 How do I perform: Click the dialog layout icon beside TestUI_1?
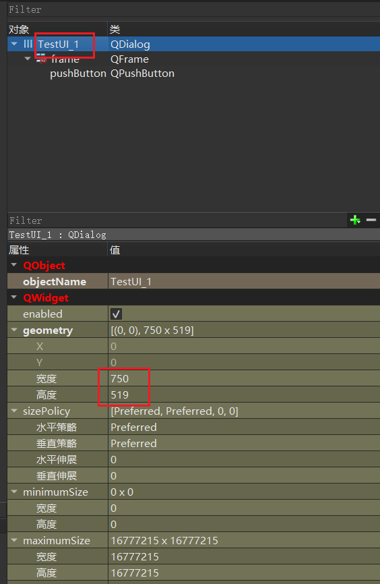[28, 44]
